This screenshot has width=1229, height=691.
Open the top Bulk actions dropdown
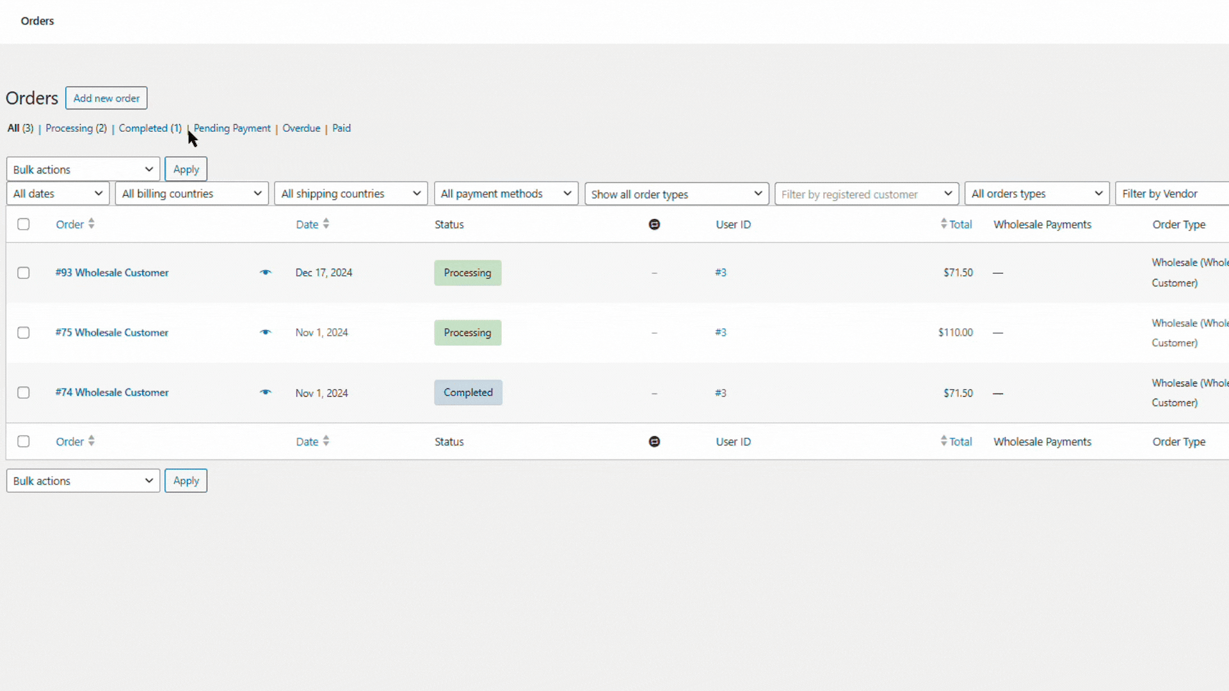coord(83,170)
